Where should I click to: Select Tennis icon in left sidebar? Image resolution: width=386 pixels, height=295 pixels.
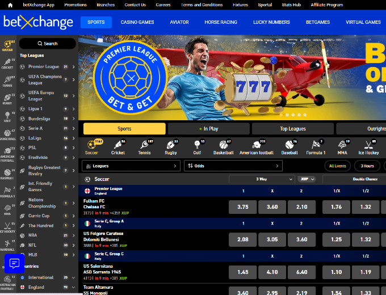pos(7,82)
